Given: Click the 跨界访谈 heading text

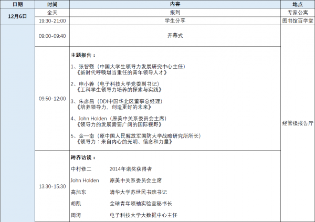Looking at the screenshot, I should 83,157.
